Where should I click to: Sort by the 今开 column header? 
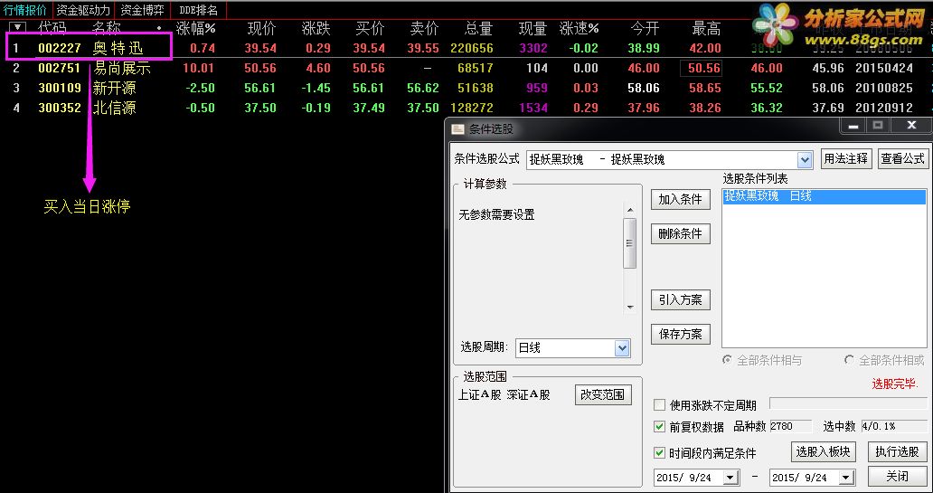tap(645, 28)
